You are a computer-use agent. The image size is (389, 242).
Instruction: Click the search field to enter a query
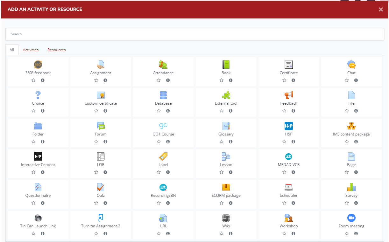click(x=194, y=34)
